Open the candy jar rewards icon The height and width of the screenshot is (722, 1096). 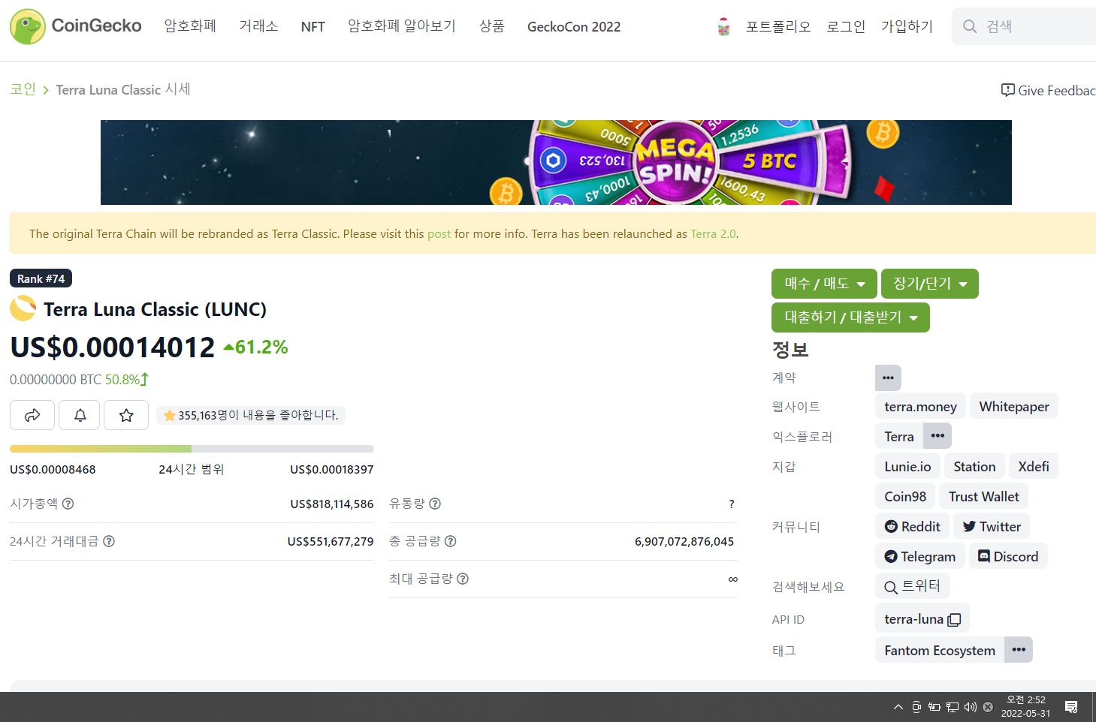pyautogui.click(x=723, y=27)
